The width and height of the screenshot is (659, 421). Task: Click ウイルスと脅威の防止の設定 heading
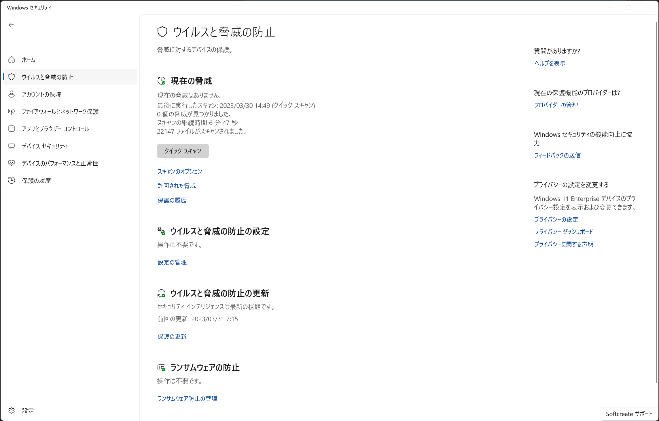[x=219, y=231]
